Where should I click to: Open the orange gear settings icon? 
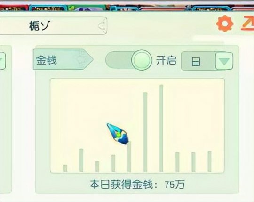(x=225, y=24)
